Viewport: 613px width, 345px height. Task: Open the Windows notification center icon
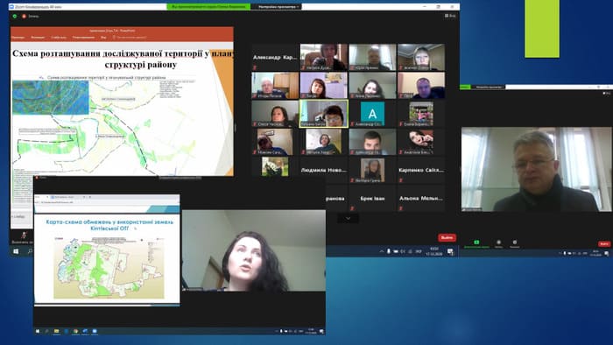450,251
